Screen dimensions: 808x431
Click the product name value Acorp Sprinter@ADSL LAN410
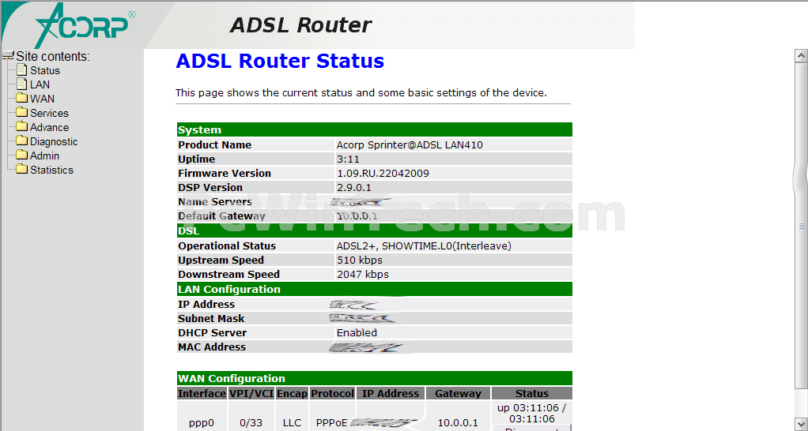pyautogui.click(x=410, y=145)
